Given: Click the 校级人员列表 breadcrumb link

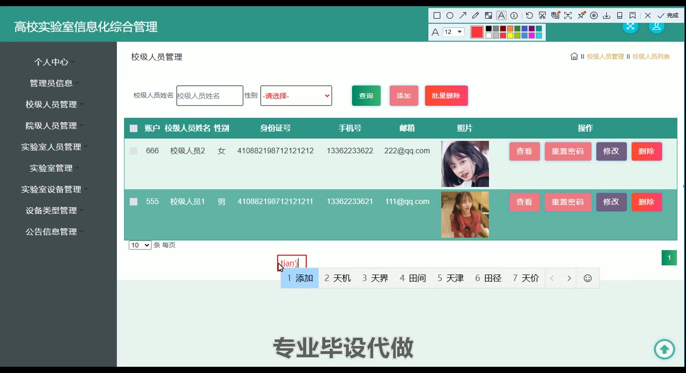Looking at the screenshot, I should [x=651, y=56].
